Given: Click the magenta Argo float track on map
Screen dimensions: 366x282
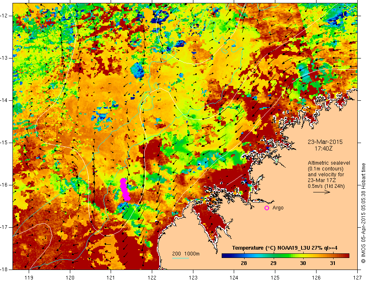Looking at the screenshot, I should pos(125,190).
